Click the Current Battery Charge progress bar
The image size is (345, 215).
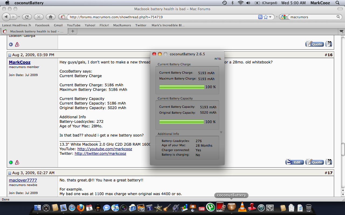coord(182,87)
